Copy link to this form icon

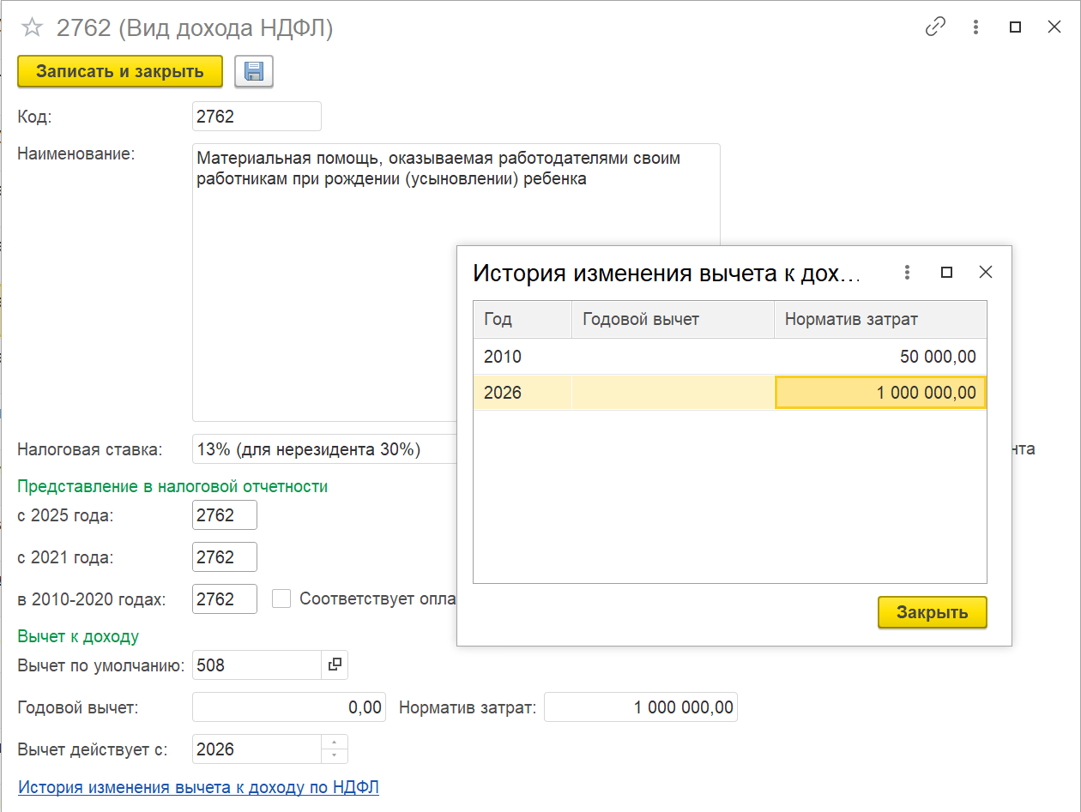tap(934, 27)
